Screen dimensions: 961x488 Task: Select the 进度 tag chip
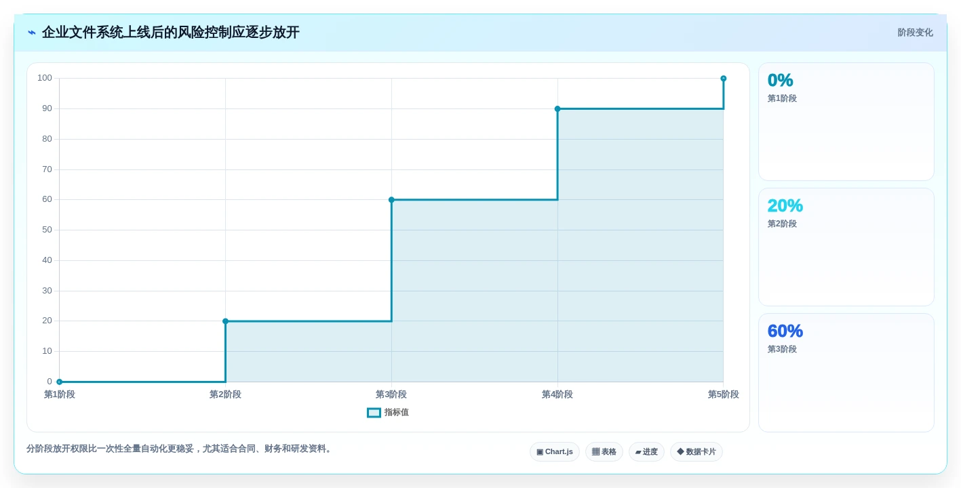(x=646, y=452)
